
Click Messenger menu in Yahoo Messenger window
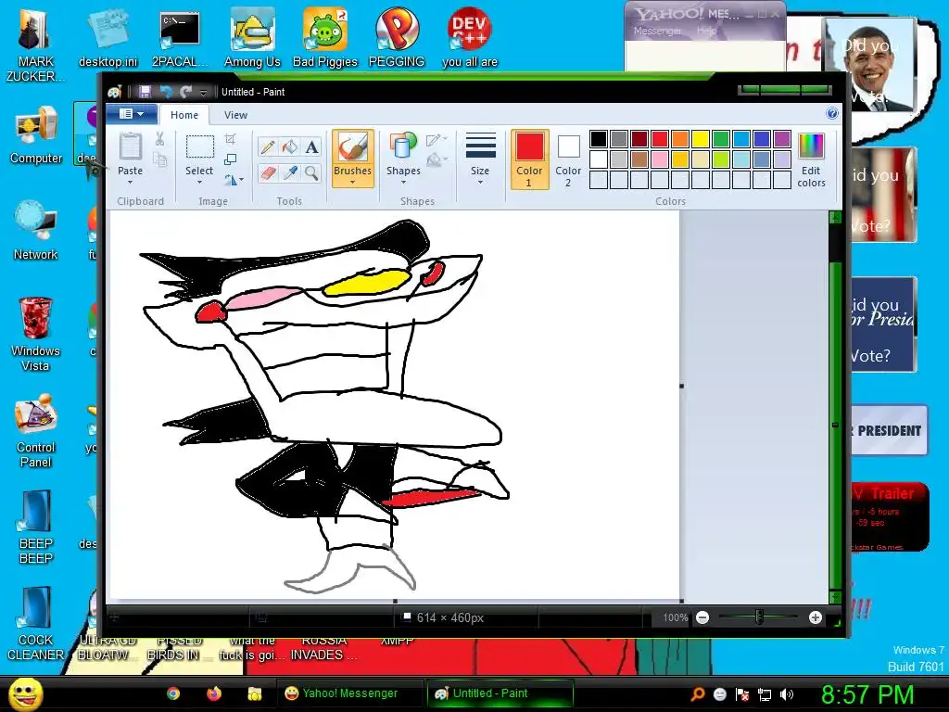(657, 31)
